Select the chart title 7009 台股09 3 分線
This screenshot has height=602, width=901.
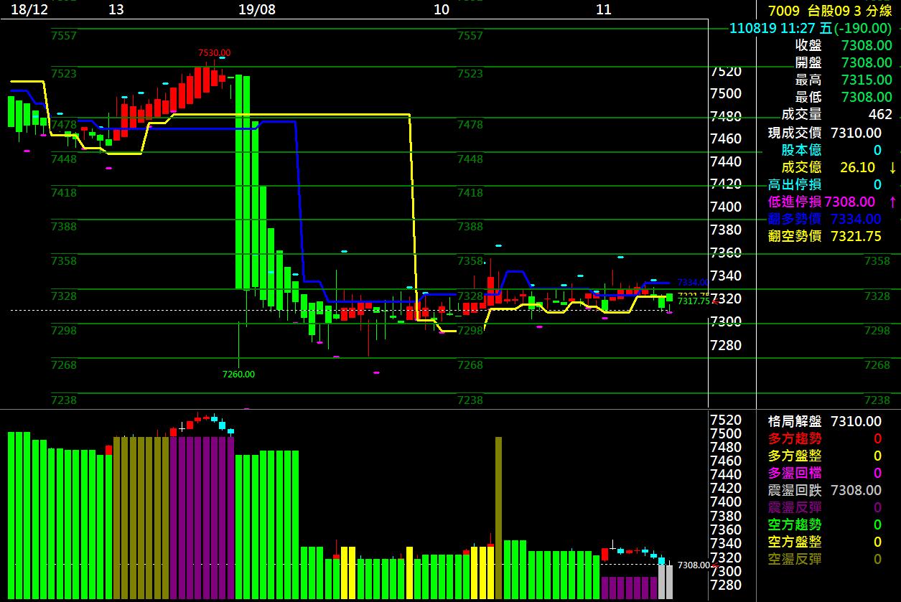coord(830,10)
